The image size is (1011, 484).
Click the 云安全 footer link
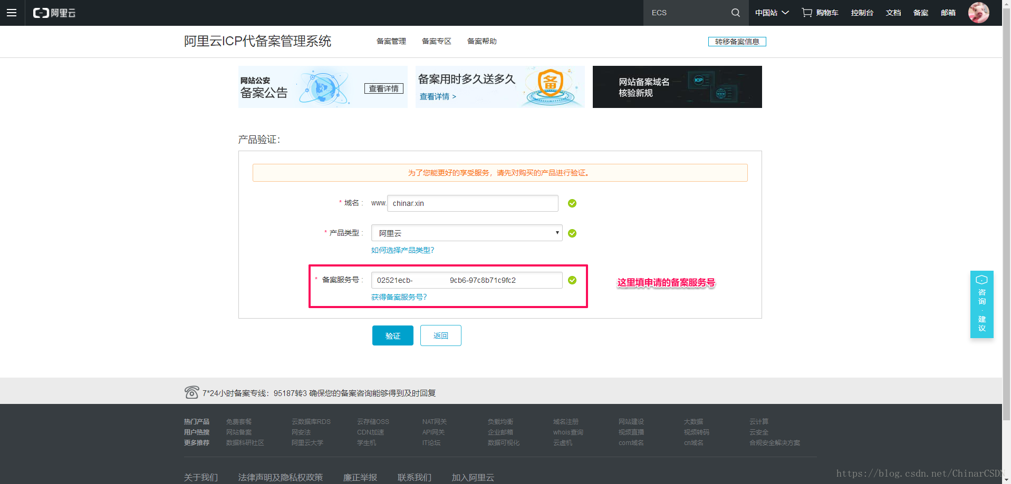pyautogui.click(x=759, y=432)
